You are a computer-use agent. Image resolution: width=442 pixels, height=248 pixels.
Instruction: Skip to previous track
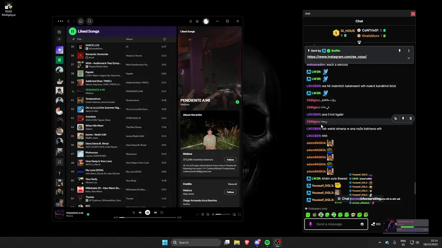(140, 213)
